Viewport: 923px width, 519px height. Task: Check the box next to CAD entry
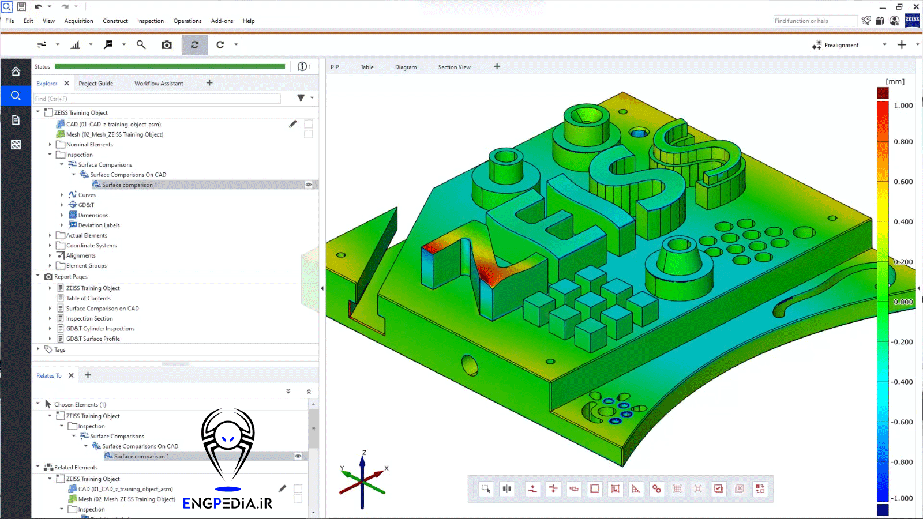click(309, 124)
